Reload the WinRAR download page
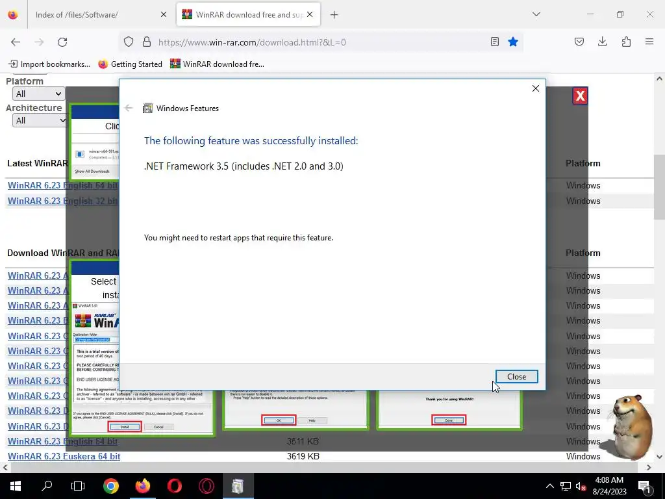665x499 pixels. point(62,42)
